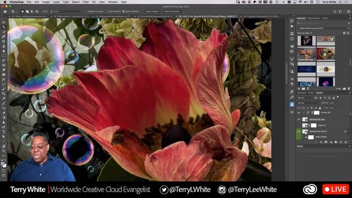
Task: Click the Libraries search field
Action: tap(322, 23)
